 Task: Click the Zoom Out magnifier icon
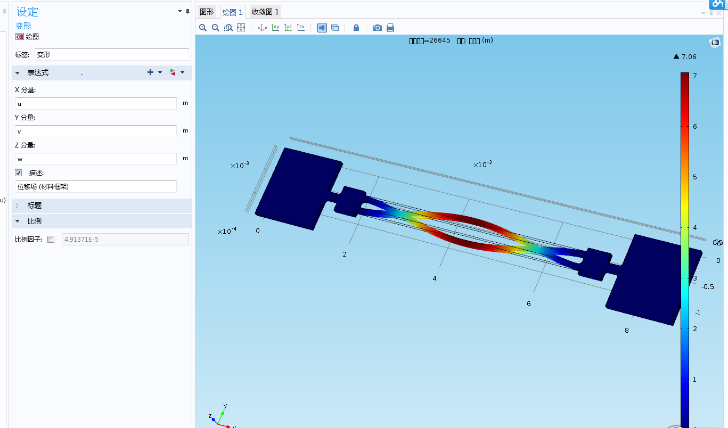(215, 28)
